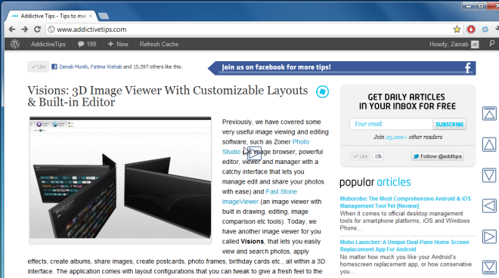Open the 25,000+ readers link
The height and width of the screenshot is (278, 499).
tap(396, 137)
